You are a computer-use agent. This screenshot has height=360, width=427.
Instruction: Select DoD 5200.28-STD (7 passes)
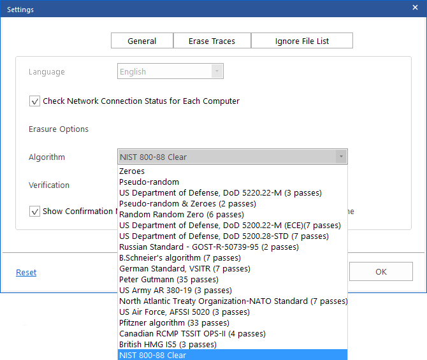tap(233, 236)
